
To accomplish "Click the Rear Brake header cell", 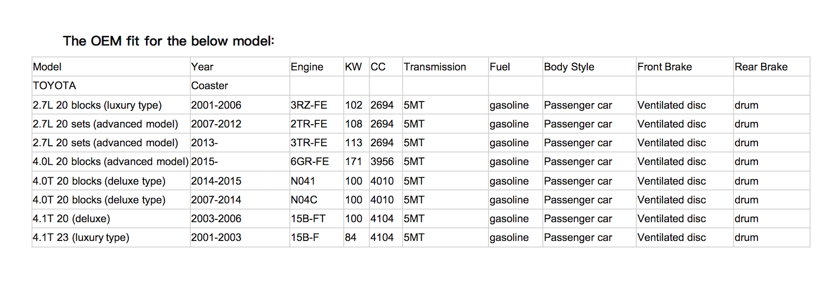I will pyautogui.click(x=771, y=67).
